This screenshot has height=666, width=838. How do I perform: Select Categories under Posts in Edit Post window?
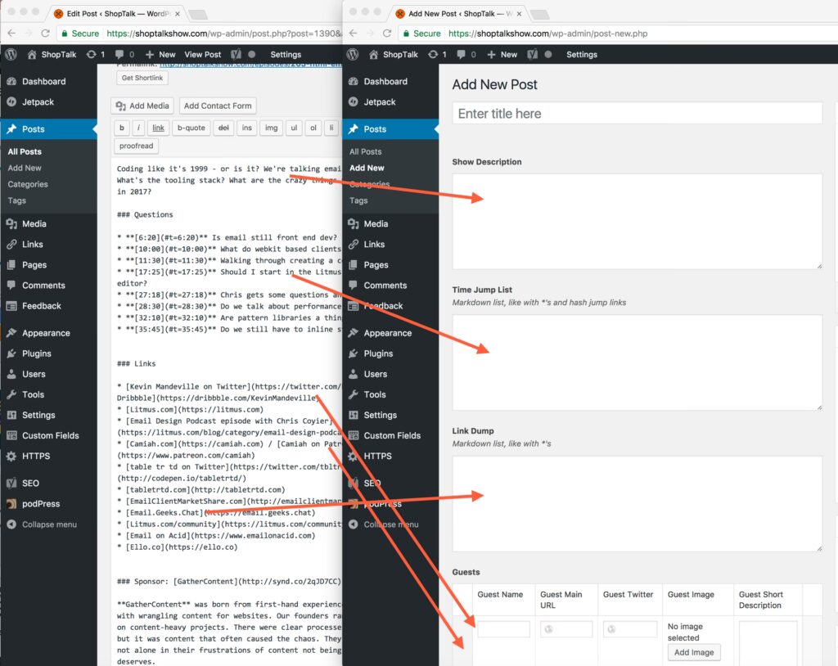coord(28,184)
